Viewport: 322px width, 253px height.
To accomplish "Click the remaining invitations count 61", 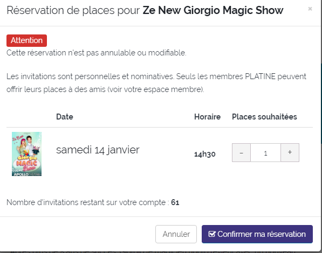I will pos(175,202).
